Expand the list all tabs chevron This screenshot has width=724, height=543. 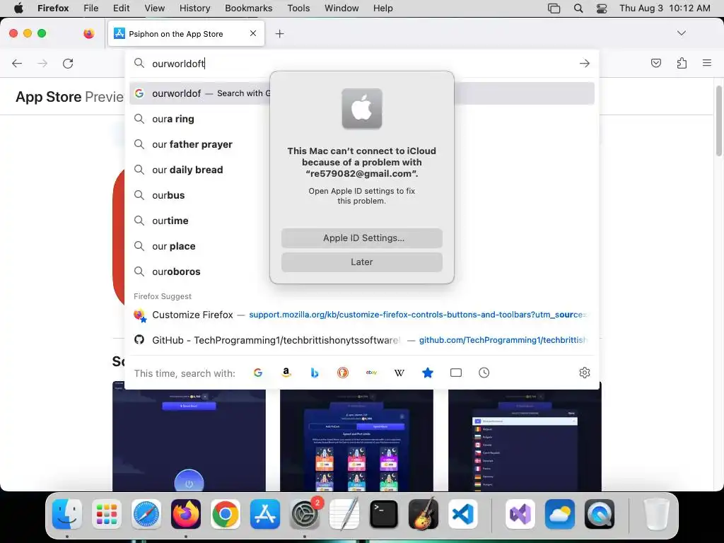tap(681, 33)
